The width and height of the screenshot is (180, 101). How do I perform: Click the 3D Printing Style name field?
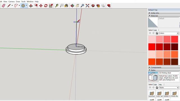(x=169, y=73)
